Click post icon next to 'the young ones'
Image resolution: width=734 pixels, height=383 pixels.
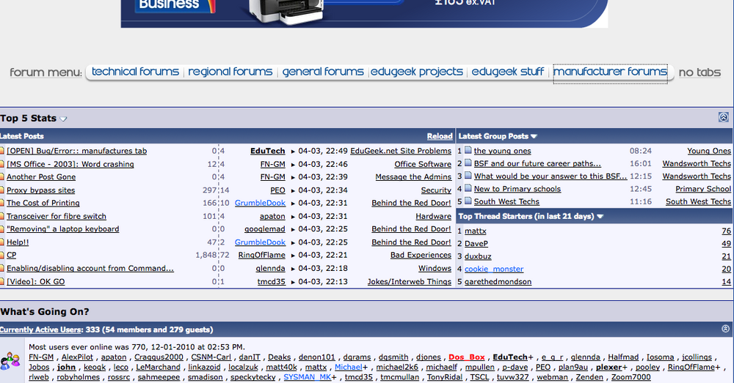(x=468, y=150)
